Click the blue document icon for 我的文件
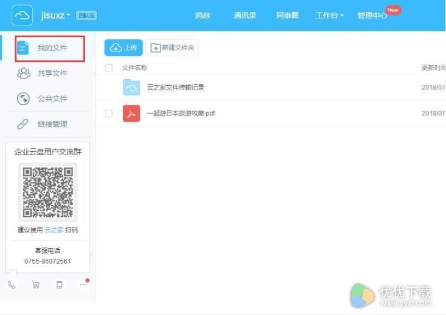Image resolution: width=446 pixels, height=315 pixels. coord(23,47)
